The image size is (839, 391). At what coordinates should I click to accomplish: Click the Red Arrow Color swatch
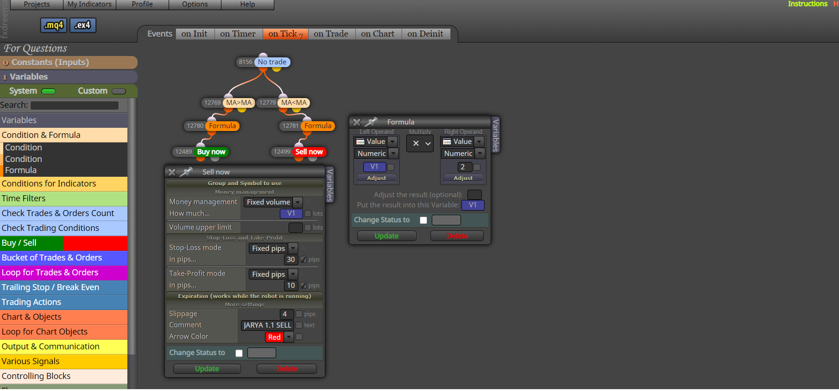pos(274,337)
